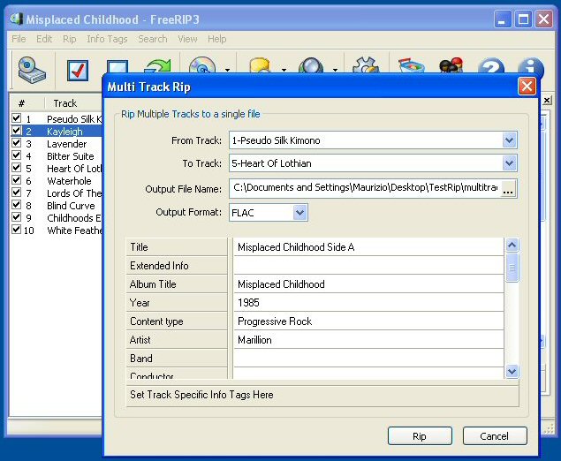Click the help question mark toolbar icon
Viewport: 561px width, 461px height.
pos(491,66)
